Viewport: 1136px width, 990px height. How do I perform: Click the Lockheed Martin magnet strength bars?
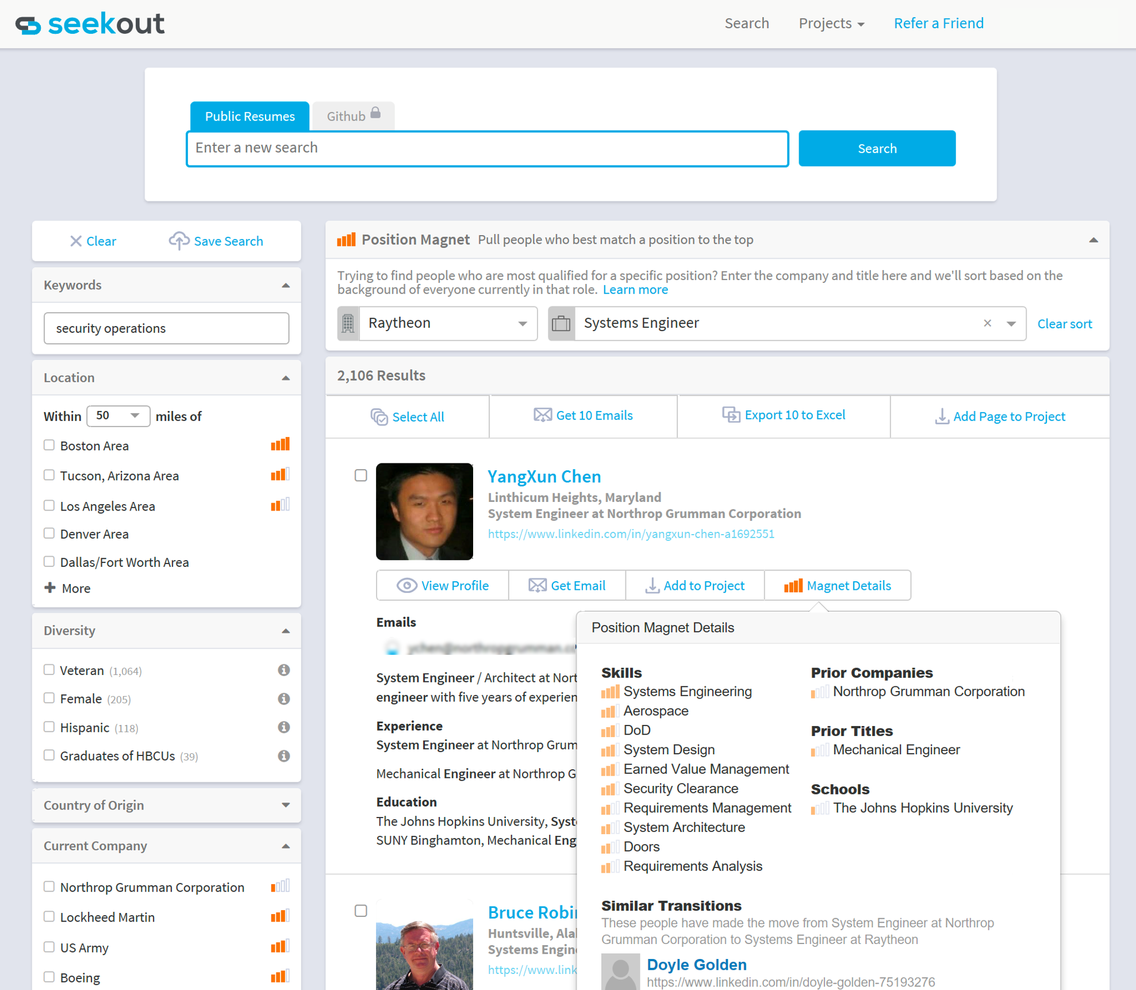281,916
